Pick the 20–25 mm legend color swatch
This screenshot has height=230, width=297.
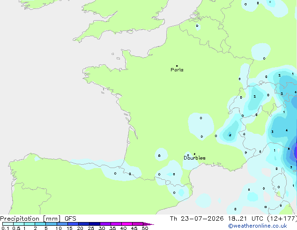(x=84, y=224)
